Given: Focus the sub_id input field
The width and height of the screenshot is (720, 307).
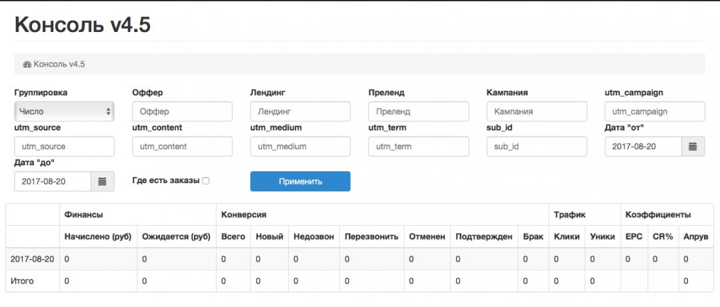Looking at the screenshot, I should point(537,147).
